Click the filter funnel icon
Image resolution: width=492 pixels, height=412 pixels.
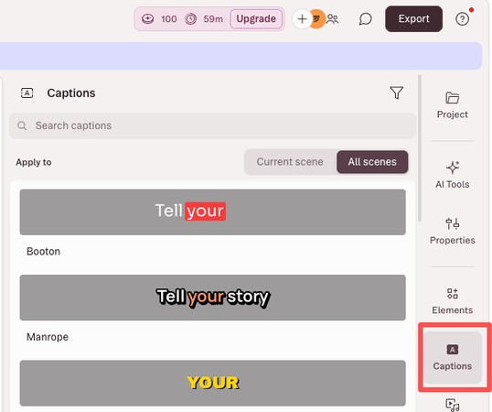[x=397, y=93]
